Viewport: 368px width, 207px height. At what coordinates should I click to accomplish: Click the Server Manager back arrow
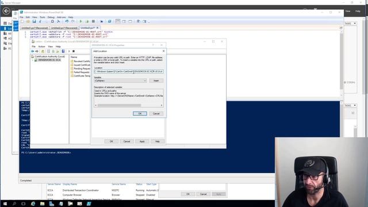(6, 11)
